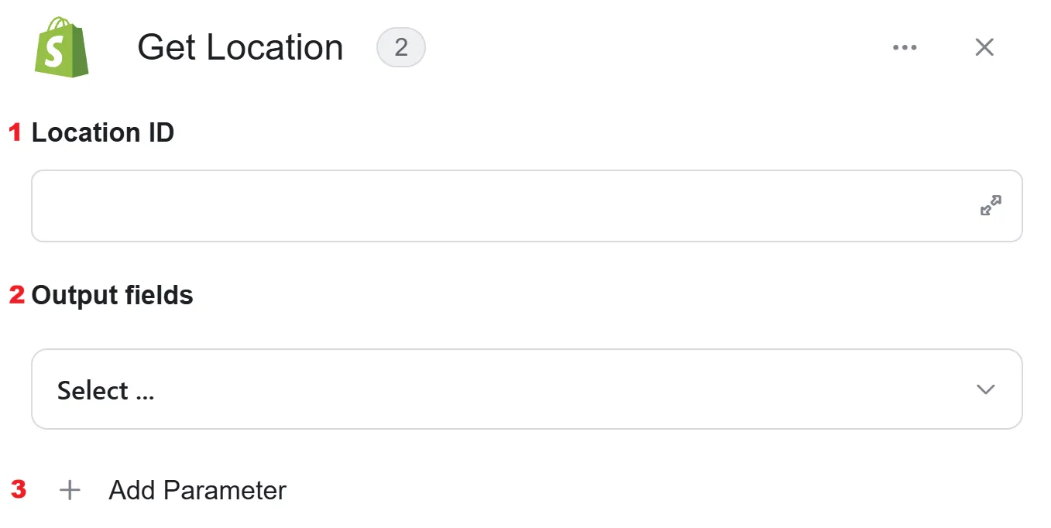Click the Output fields label
The width and height of the screenshot is (1051, 528).
[112, 295]
